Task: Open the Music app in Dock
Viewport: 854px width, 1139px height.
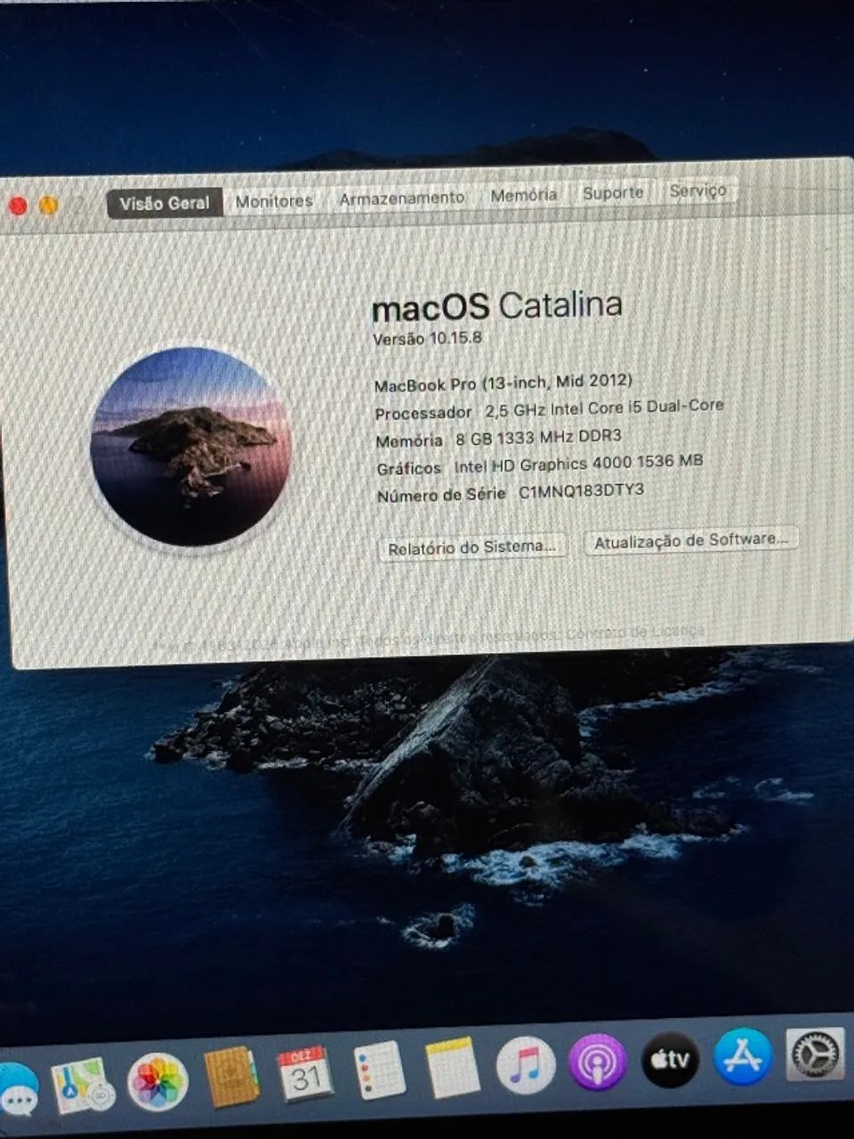Action: pos(525,1065)
